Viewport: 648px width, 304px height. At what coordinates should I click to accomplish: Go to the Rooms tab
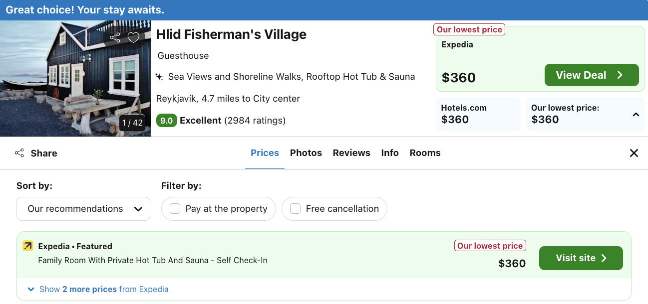[425, 153]
